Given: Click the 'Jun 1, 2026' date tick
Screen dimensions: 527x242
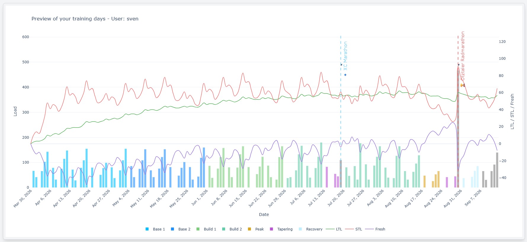Looking at the screenshot, I should pyautogui.click(x=200, y=197).
